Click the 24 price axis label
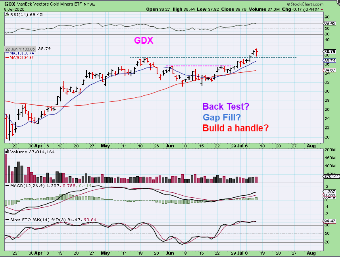Screen dimensions: 340x257 point(327,119)
